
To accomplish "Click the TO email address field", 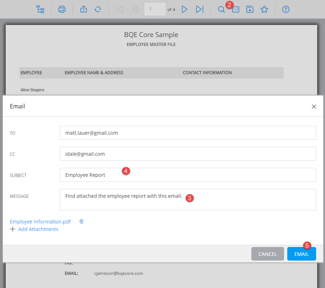I will coord(188,133).
